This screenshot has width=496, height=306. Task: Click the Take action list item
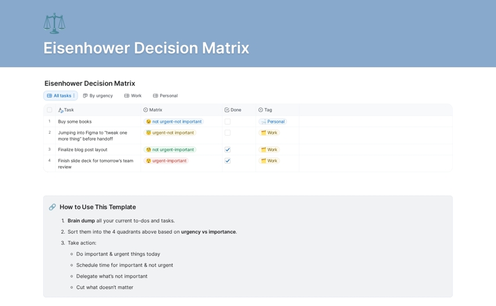pyautogui.click(x=82, y=243)
